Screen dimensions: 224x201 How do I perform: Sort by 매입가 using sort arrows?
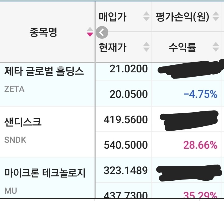pyautogui.click(x=146, y=17)
